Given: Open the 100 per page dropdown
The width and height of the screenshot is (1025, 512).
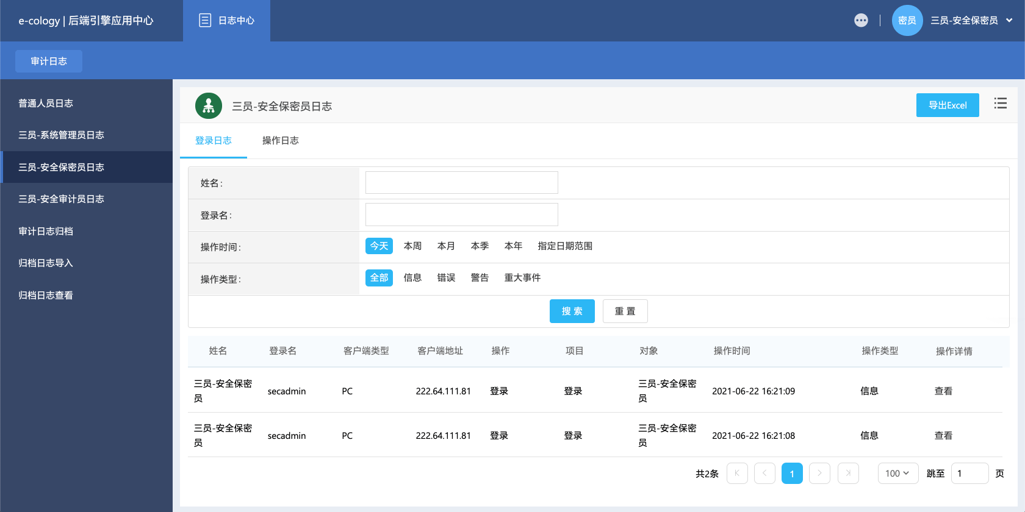Looking at the screenshot, I should pyautogui.click(x=898, y=473).
